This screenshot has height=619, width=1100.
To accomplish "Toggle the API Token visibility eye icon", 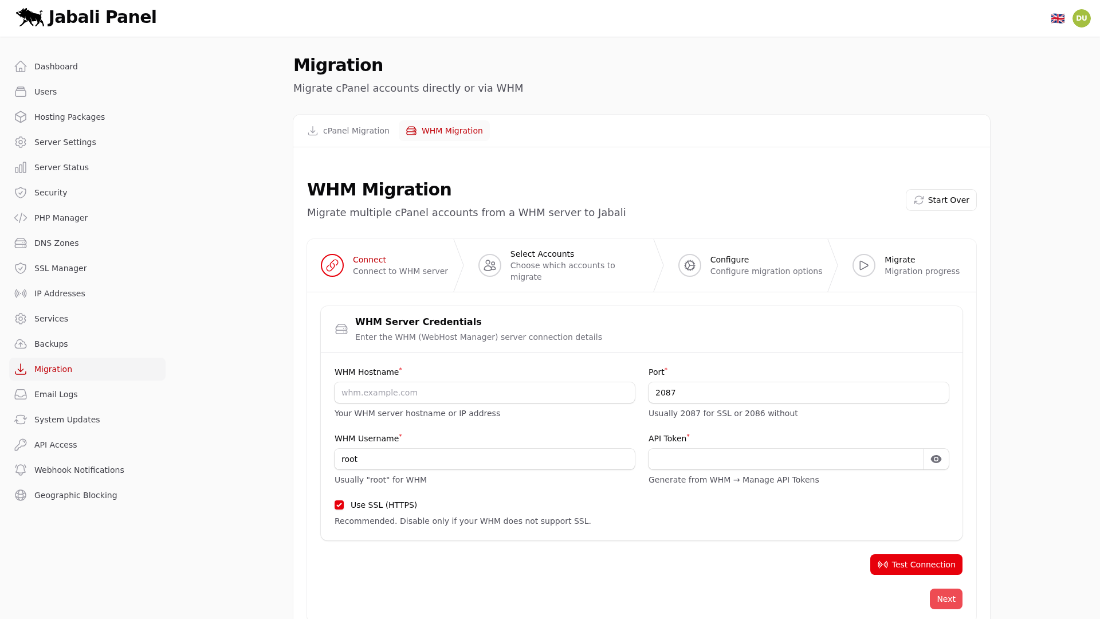I will click(936, 459).
